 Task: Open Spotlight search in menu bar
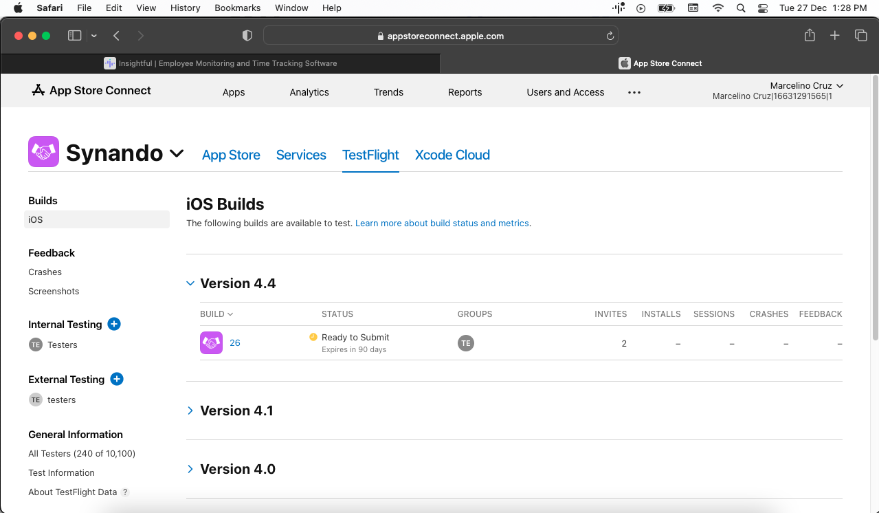click(x=740, y=8)
